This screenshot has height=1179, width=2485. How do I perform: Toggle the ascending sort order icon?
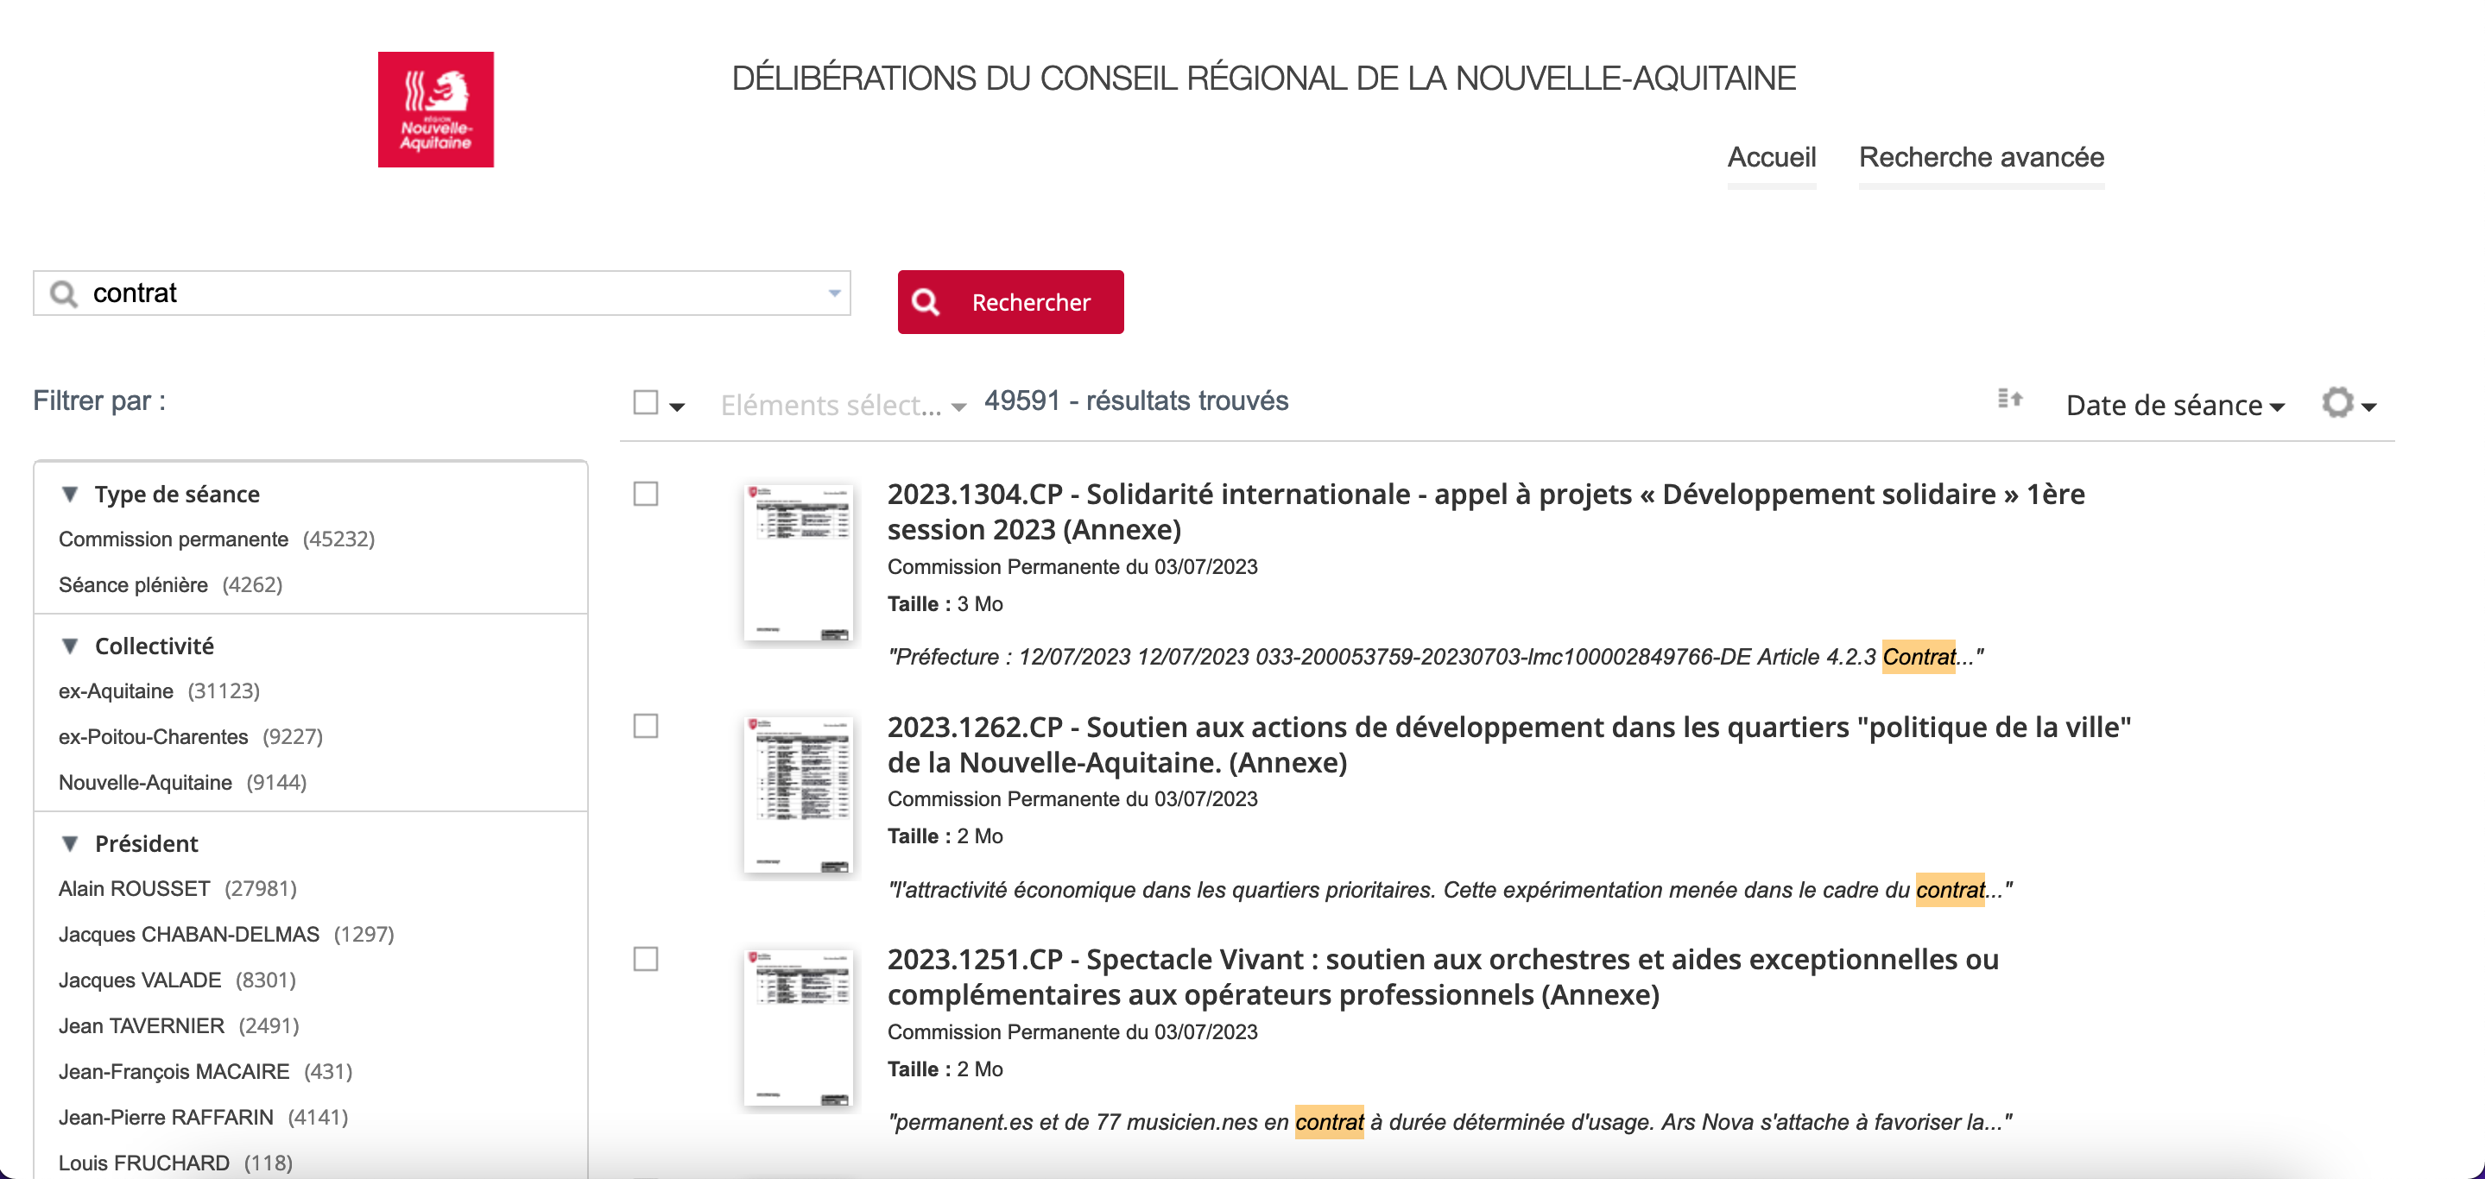(x=2009, y=399)
